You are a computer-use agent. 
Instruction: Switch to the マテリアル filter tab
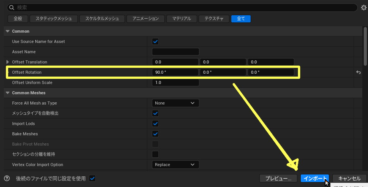pos(182,18)
